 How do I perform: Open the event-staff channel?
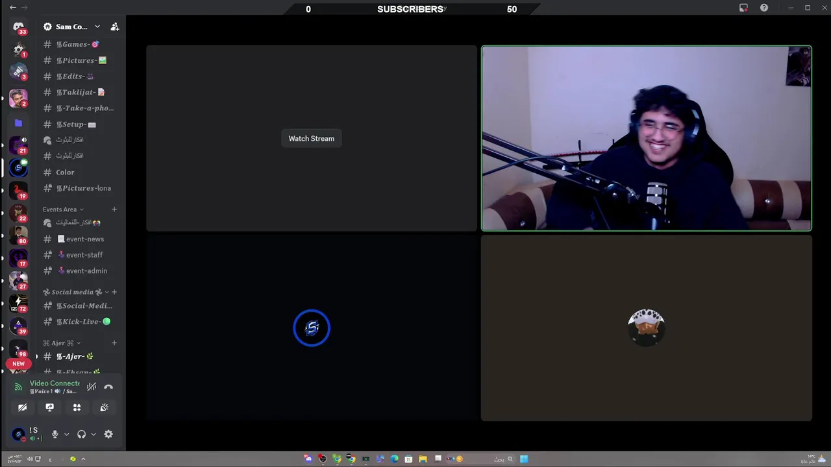[77, 255]
